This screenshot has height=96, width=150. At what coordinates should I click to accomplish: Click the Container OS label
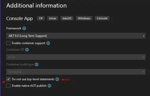[15, 50]
